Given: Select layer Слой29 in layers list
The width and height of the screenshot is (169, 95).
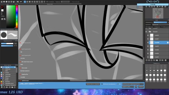Looking at the screenshot, I should point(159,35).
